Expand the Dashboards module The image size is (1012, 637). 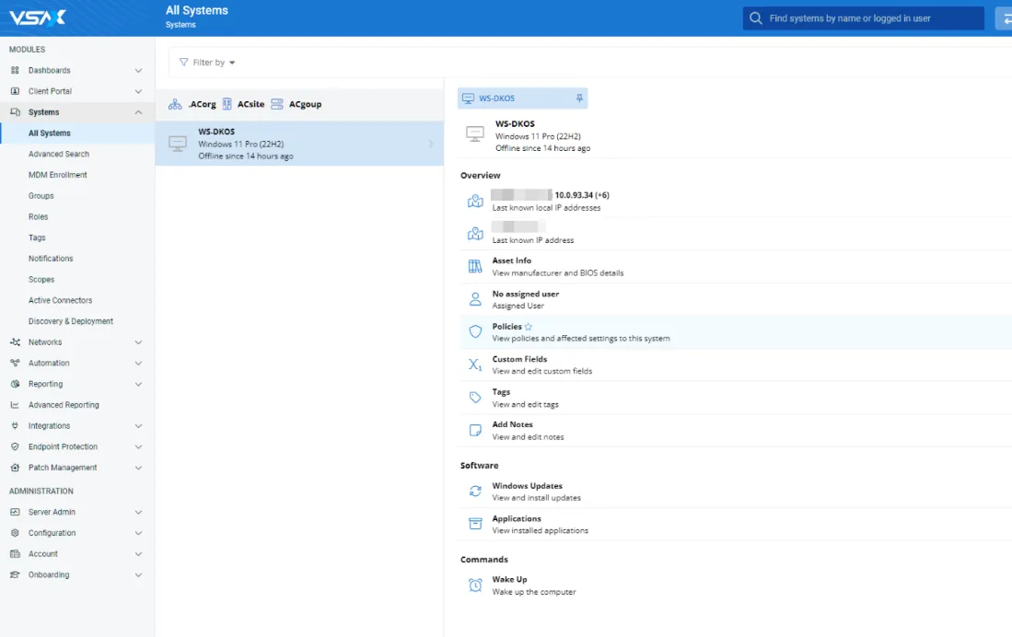[138, 71]
